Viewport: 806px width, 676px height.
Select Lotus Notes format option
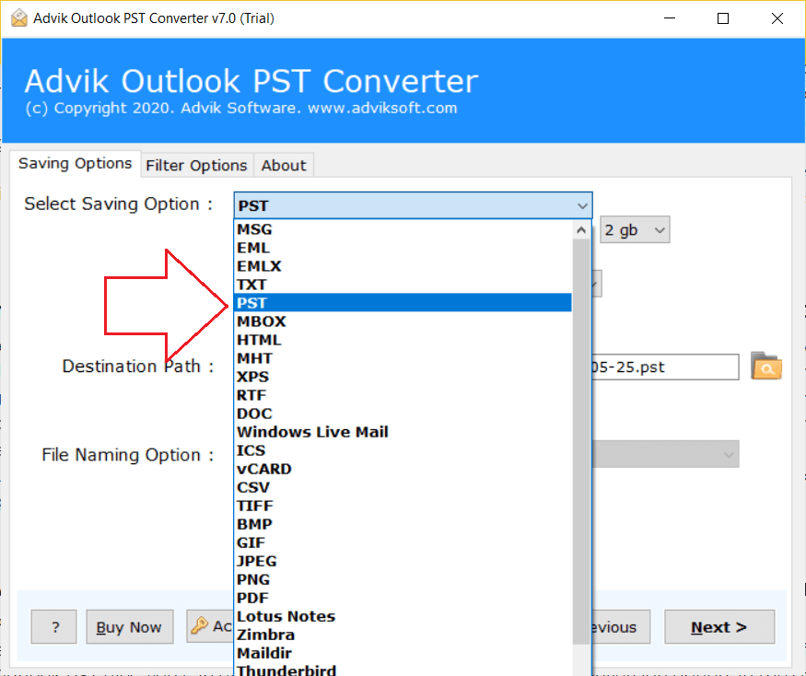coord(286,616)
